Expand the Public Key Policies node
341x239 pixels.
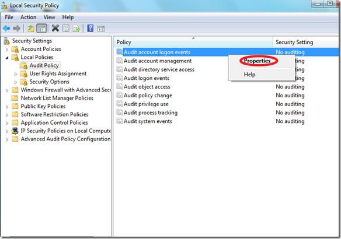(x=7, y=107)
